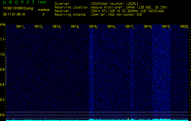Select the Nagoya Aichi-pref. JAPAN location text
Image resolution: width=191 pixels, height=121 pixels.
(x=129, y=8)
